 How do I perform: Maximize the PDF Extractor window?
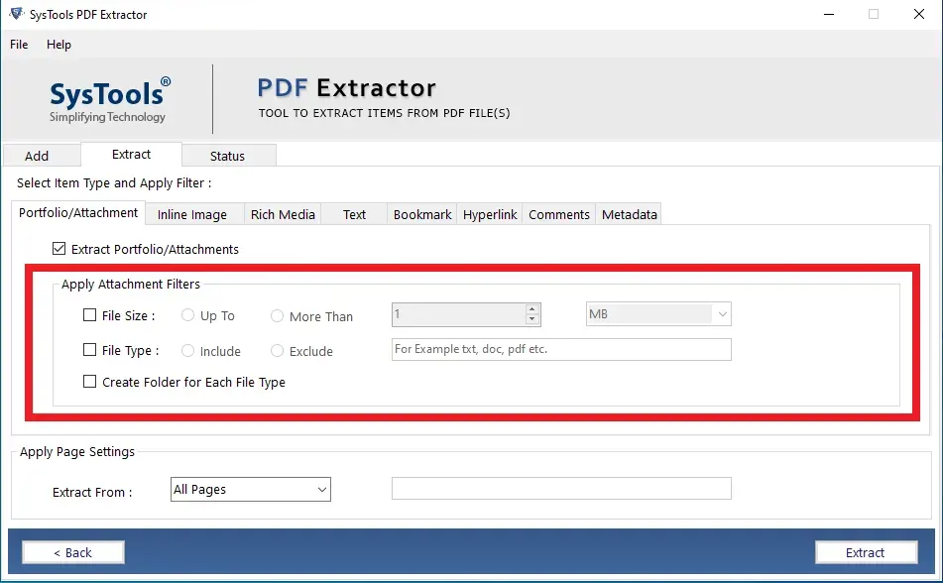874,14
